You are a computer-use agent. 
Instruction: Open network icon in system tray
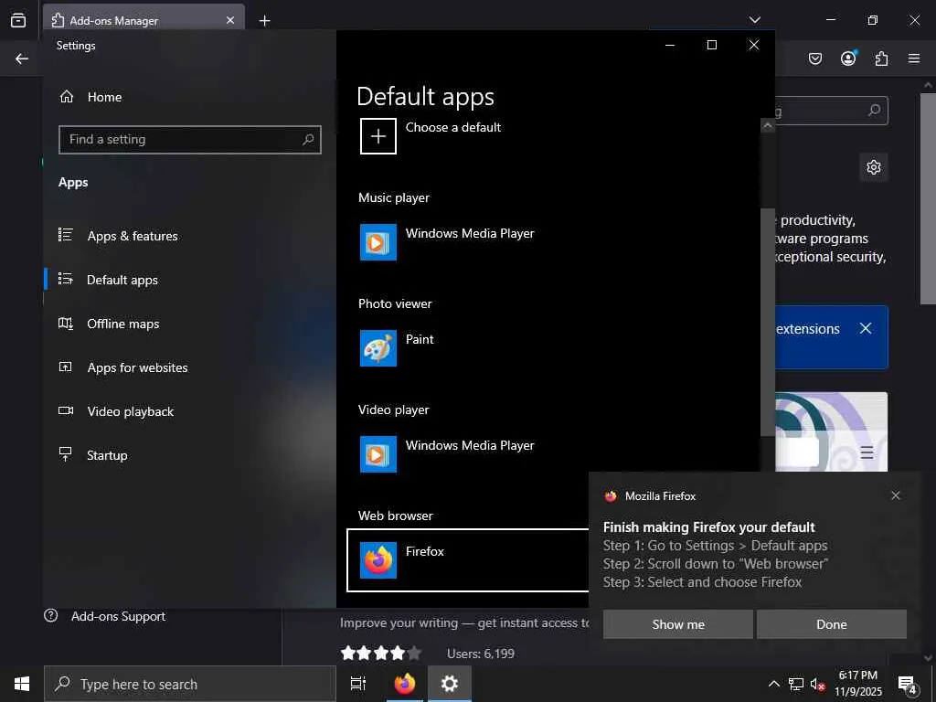pos(796,684)
